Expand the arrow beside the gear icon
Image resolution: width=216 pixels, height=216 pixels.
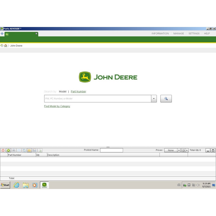tap(187, 150)
